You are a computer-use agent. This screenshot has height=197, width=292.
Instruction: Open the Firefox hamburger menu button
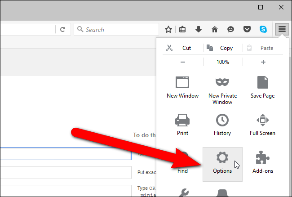tap(282, 29)
